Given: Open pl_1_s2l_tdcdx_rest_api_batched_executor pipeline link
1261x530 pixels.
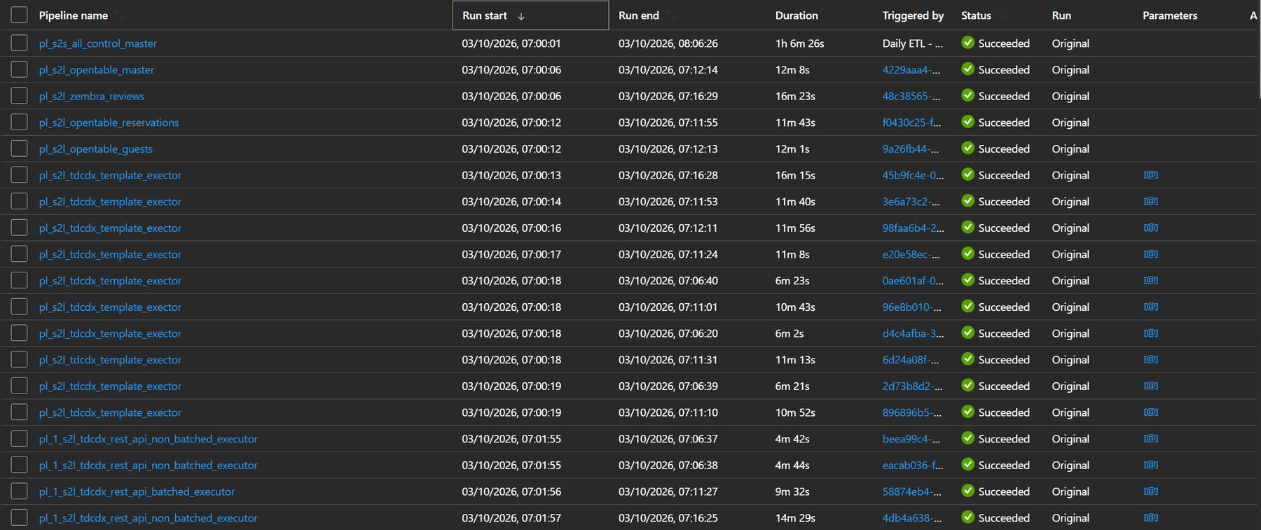Looking at the screenshot, I should point(137,492).
